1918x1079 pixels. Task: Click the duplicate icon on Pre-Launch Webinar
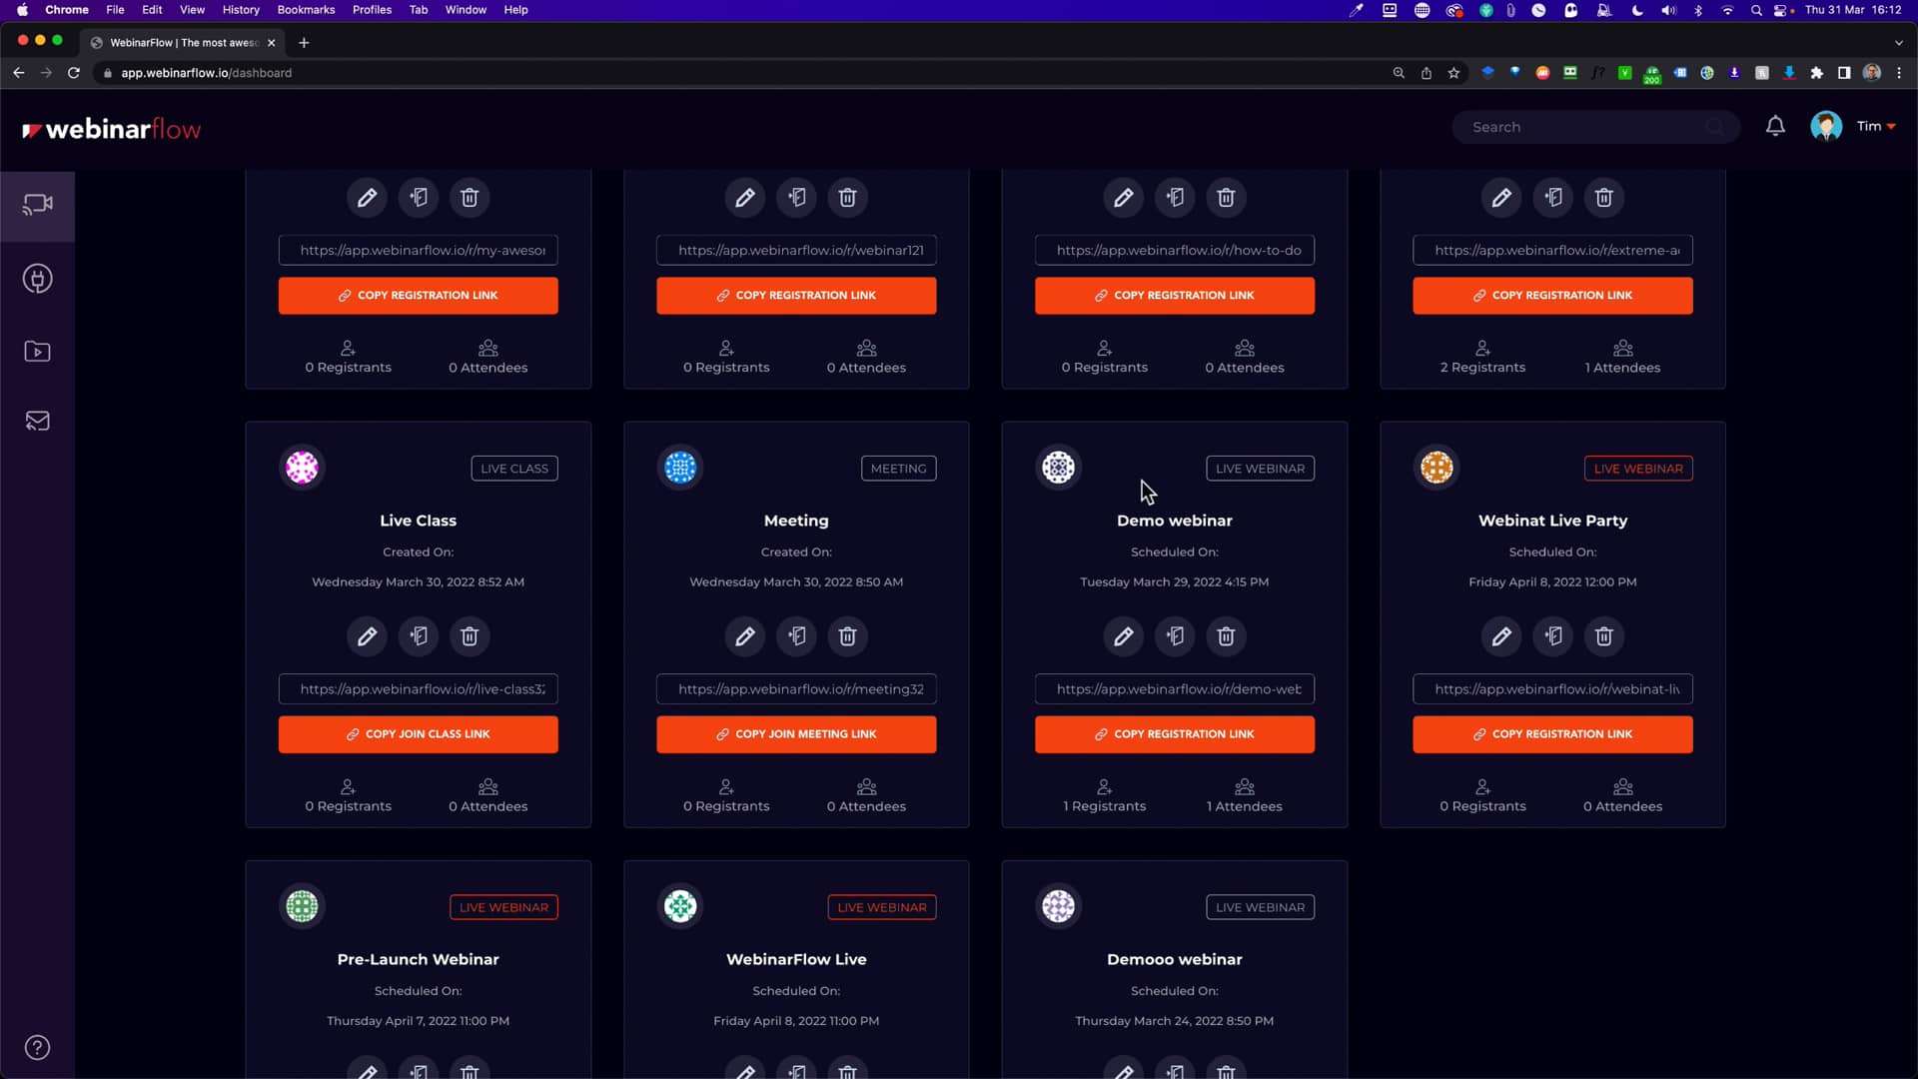tap(418, 1070)
